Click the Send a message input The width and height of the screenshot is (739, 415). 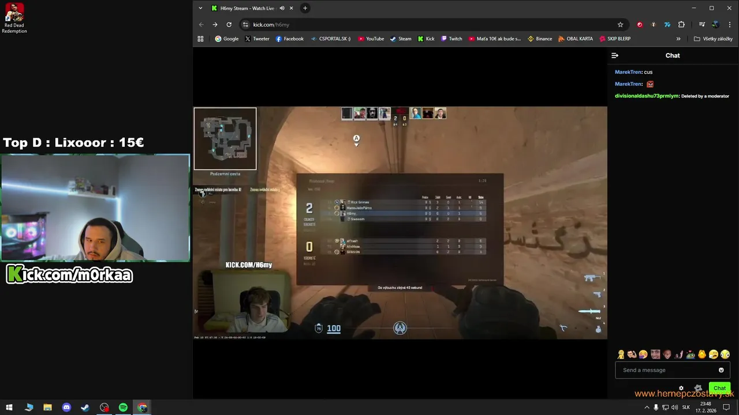pyautogui.click(x=673, y=370)
